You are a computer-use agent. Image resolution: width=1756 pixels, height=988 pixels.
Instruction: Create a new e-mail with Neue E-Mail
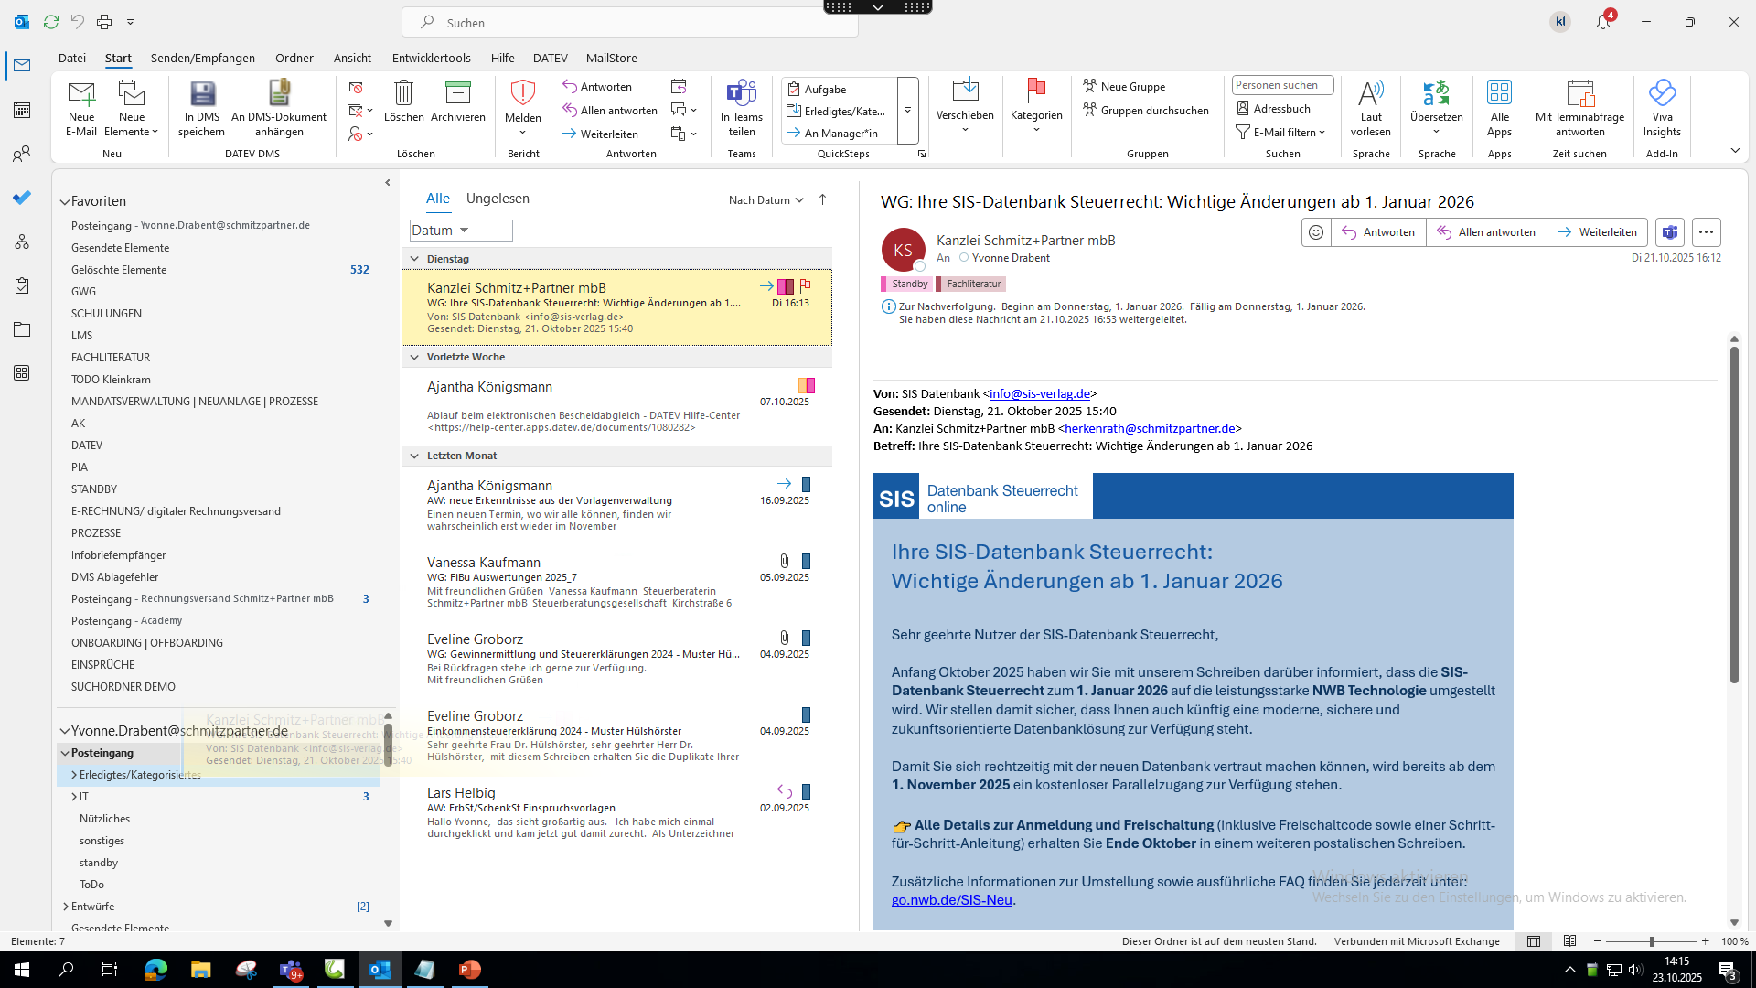pyautogui.click(x=81, y=108)
